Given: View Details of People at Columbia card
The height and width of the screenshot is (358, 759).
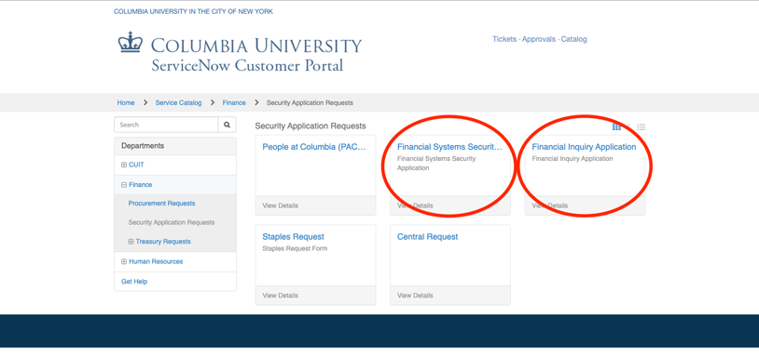Looking at the screenshot, I should point(281,206).
